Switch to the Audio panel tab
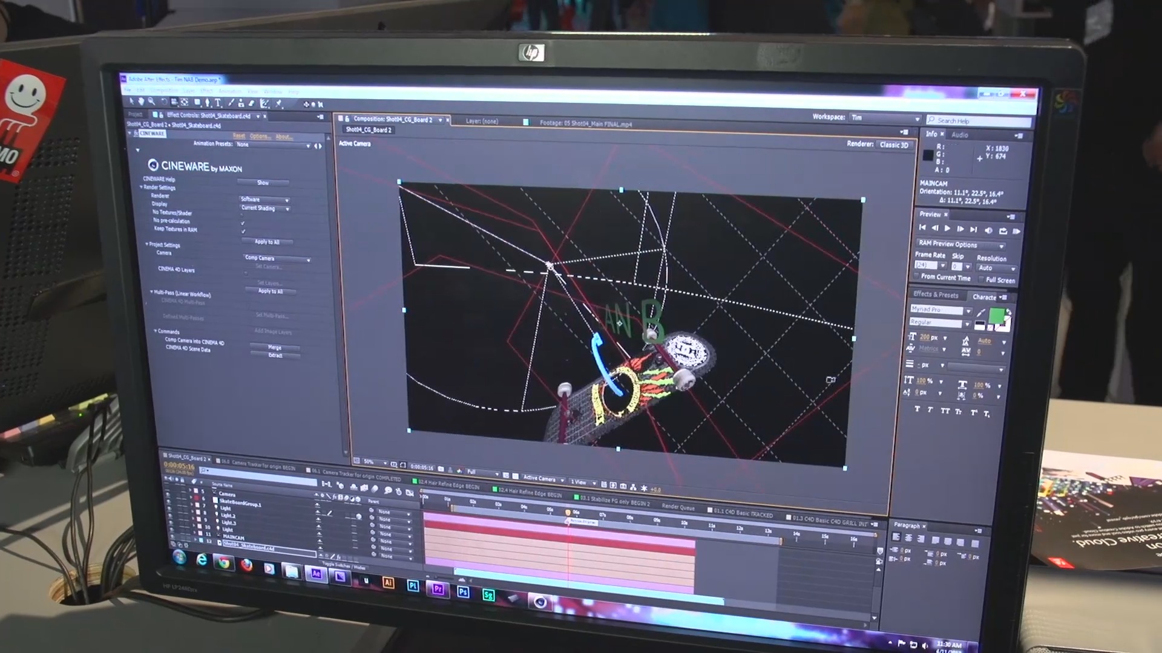 coord(959,135)
